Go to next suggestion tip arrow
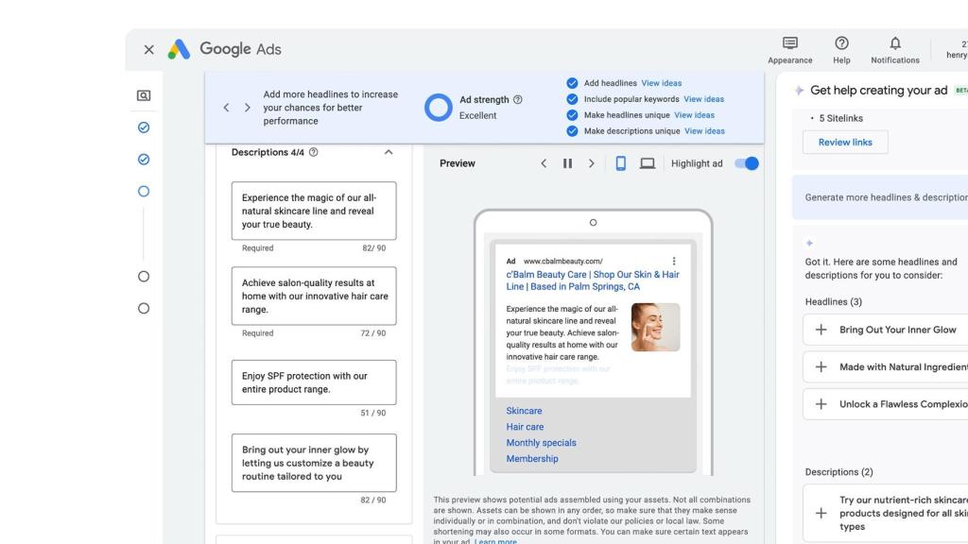Viewport: 968px width, 544px height. (248, 108)
